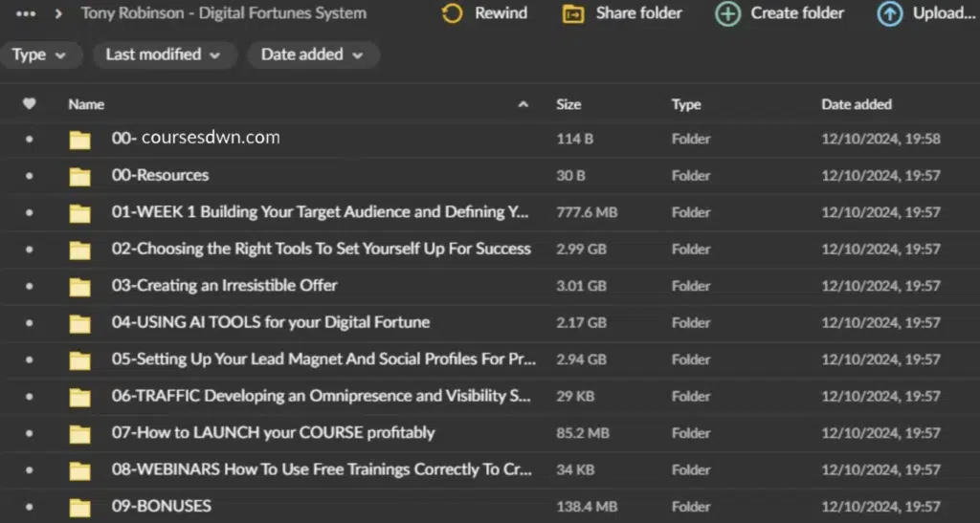Open 08-WEBINARS How To Use Free Trainings

[322, 470]
